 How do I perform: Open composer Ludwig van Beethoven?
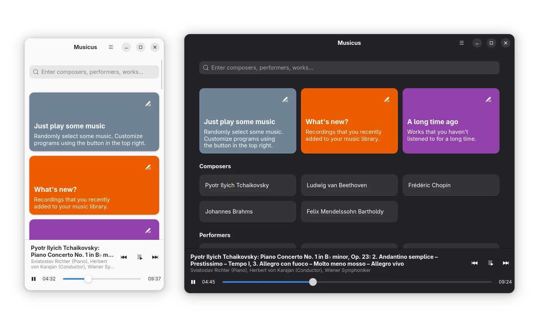pos(349,185)
